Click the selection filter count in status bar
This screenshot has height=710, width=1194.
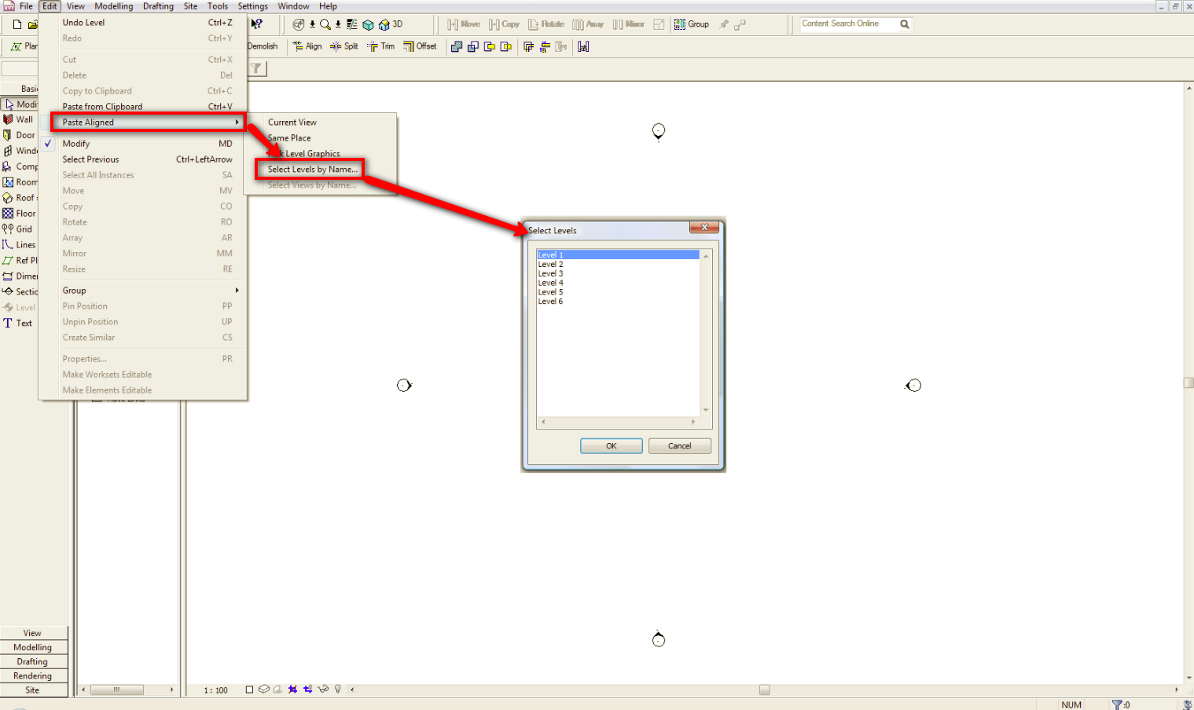pyautogui.click(x=1121, y=705)
